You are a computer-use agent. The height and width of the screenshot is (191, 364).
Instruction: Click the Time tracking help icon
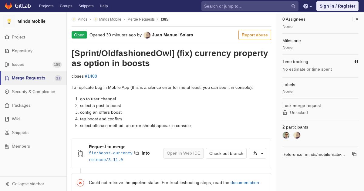(356, 62)
